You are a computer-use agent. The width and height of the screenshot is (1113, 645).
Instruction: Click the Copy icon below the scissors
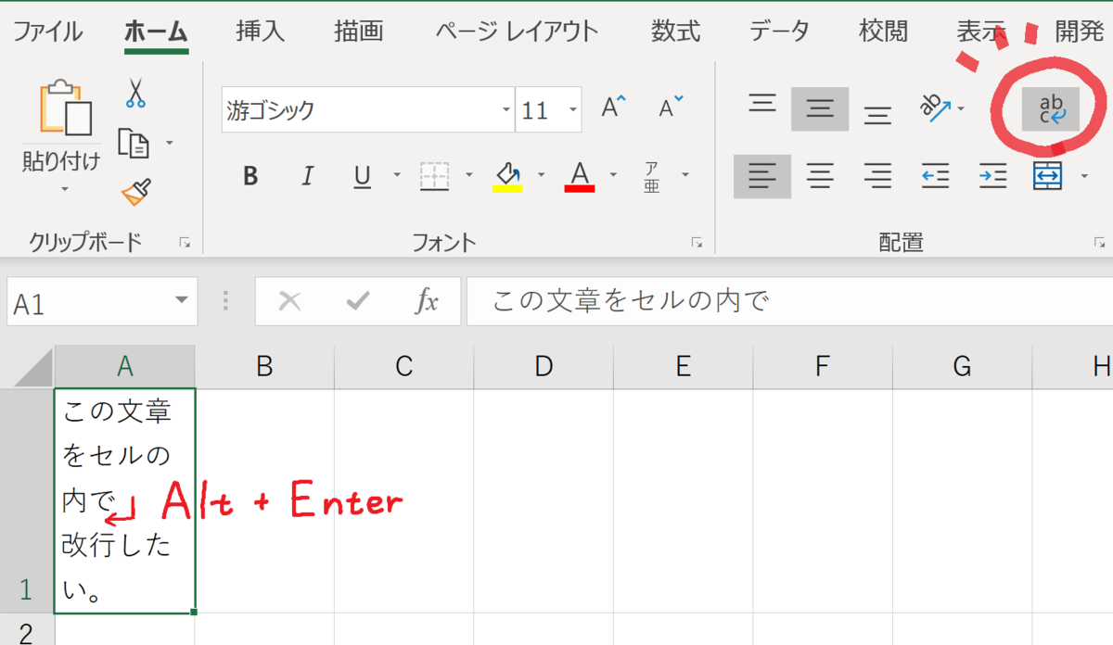(135, 144)
